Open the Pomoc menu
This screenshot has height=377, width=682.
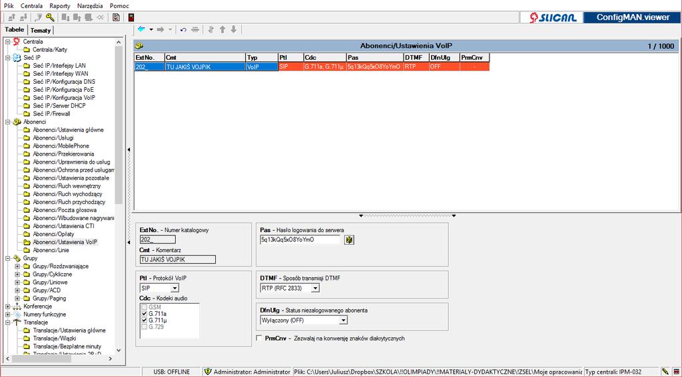[x=119, y=5]
